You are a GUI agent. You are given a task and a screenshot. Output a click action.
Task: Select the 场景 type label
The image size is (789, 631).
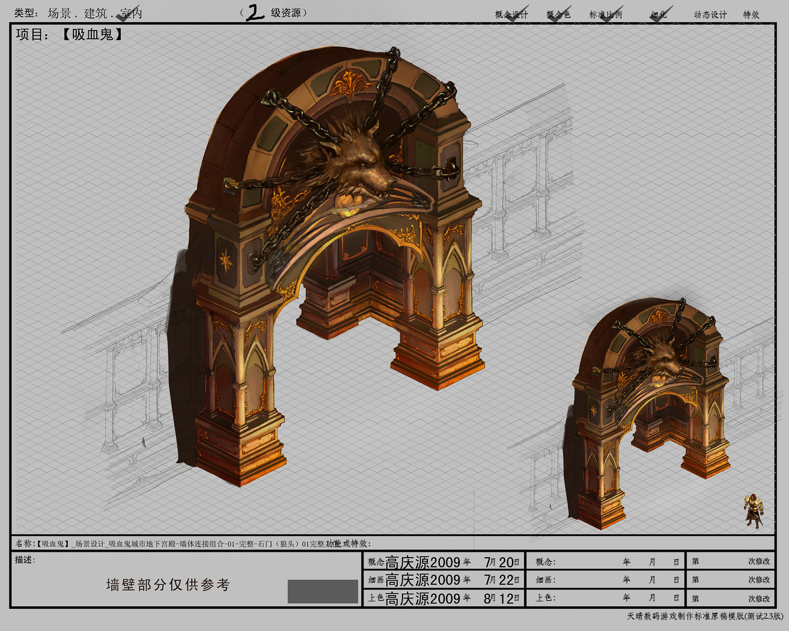pyautogui.click(x=59, y=13)
